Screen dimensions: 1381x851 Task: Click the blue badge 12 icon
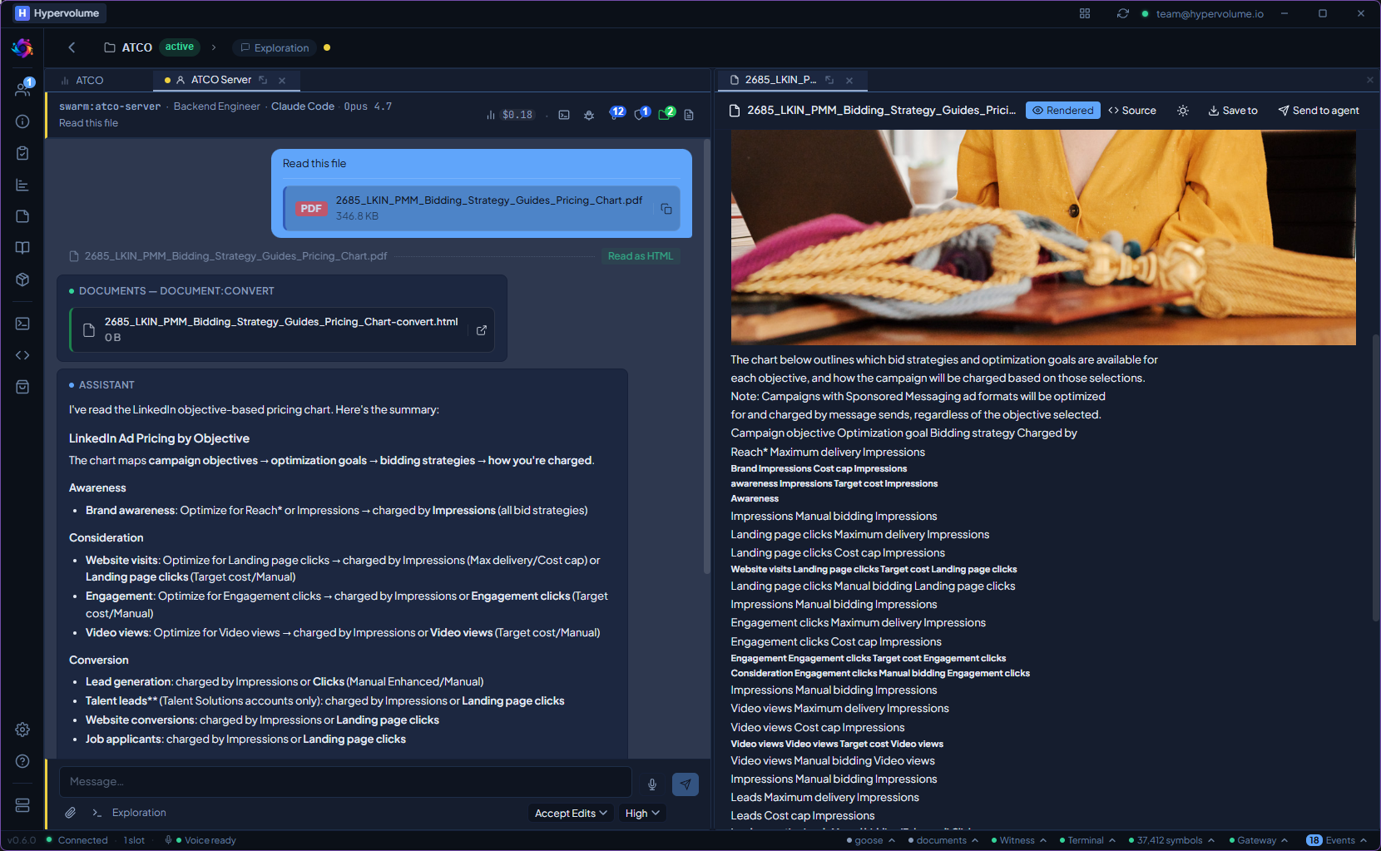point(616,113)
